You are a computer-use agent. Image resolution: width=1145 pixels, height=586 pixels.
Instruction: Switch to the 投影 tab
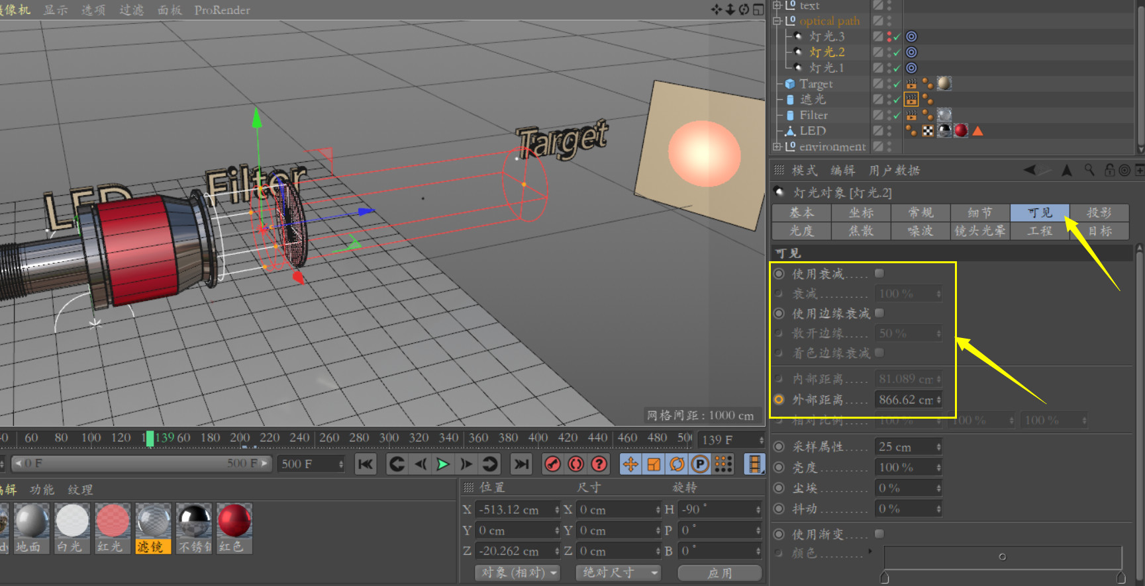1099,212
